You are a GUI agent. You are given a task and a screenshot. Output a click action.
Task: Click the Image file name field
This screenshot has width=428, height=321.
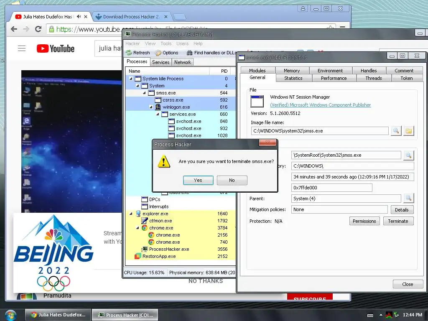coord(320,131)
